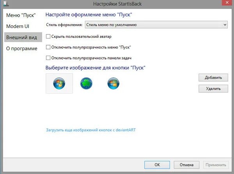
Task: Open the Меню "Пуск" settings tab
Action: [21, 15]
